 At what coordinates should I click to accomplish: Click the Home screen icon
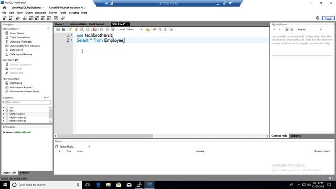[4, 8]
